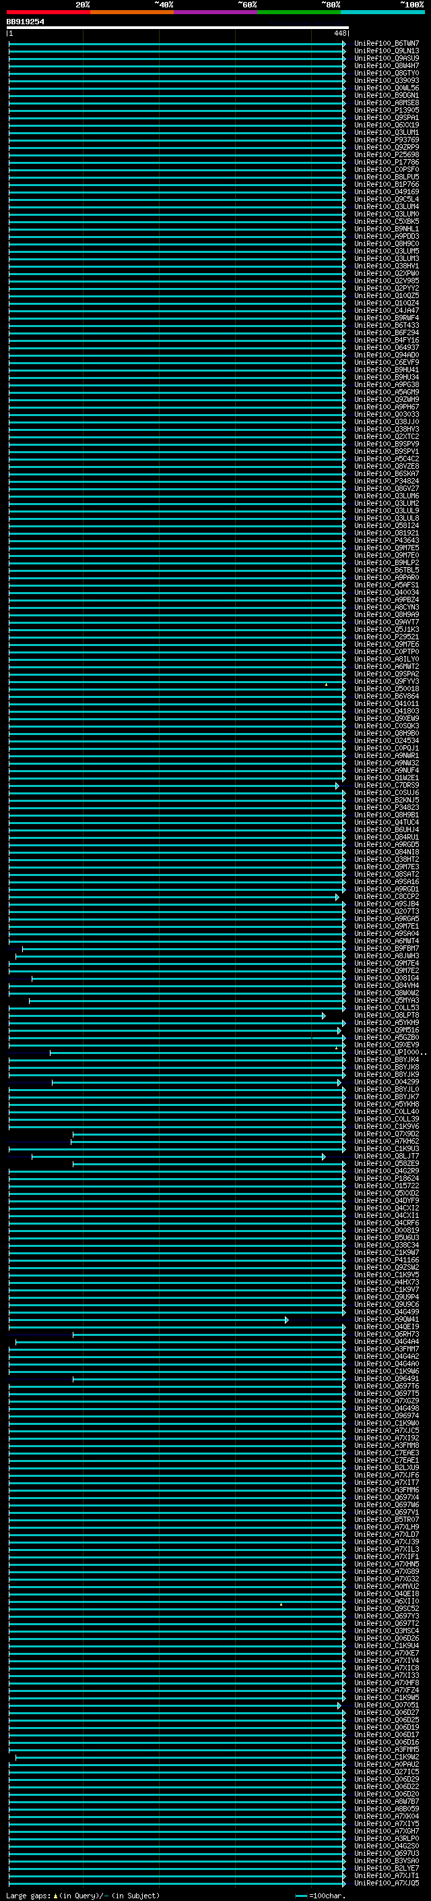The height and width of the screenshot is (1901, 431).
Task: Select hit UniRef100_Q9XEV9
Action: coord(386,1045)
